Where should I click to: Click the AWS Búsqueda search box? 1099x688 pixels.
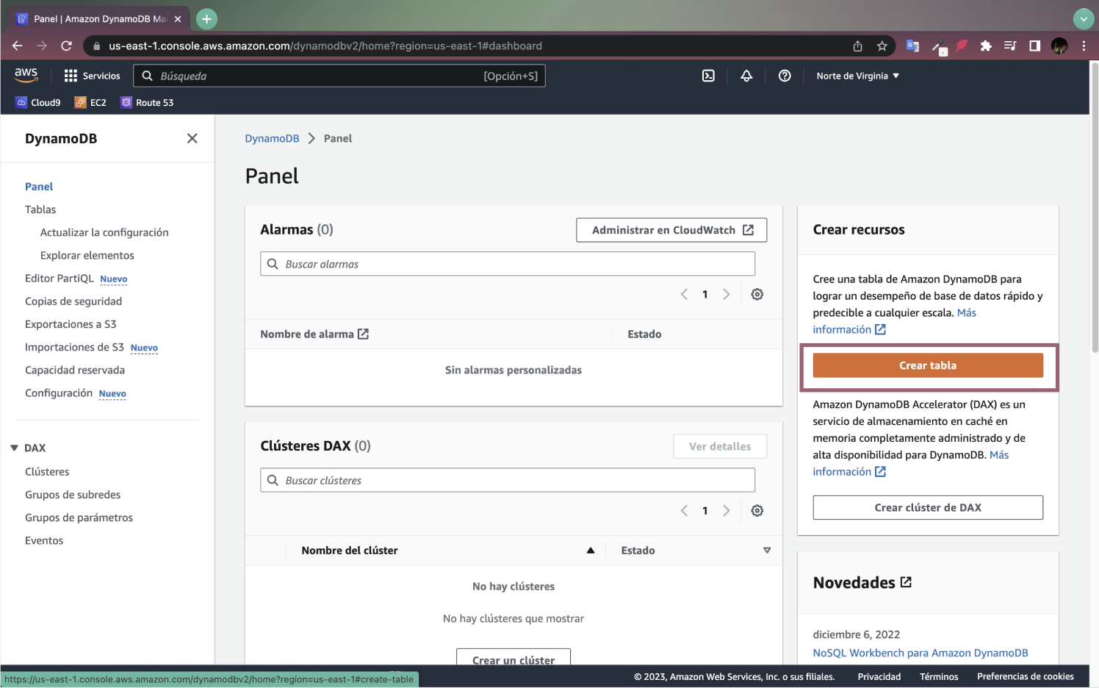(x=339, y=76)
